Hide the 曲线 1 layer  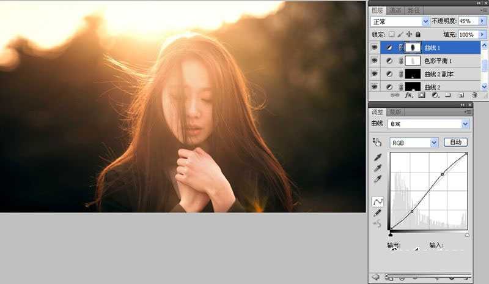pyautogui.click(x=374, y=47)
